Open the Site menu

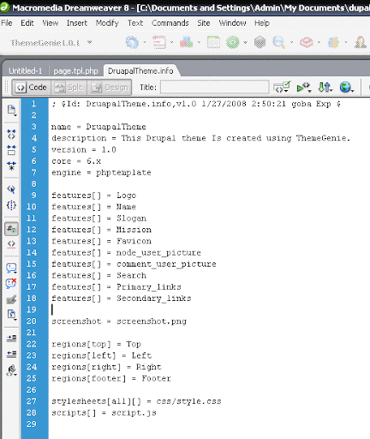(204, 23)
